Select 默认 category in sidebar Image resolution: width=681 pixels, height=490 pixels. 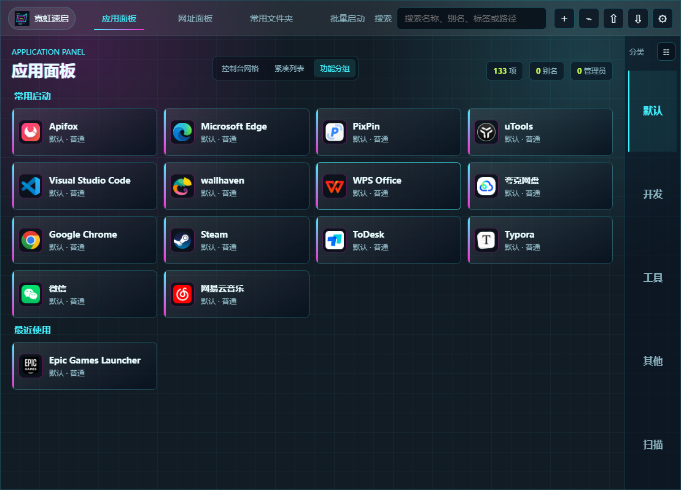click(652, 111)
